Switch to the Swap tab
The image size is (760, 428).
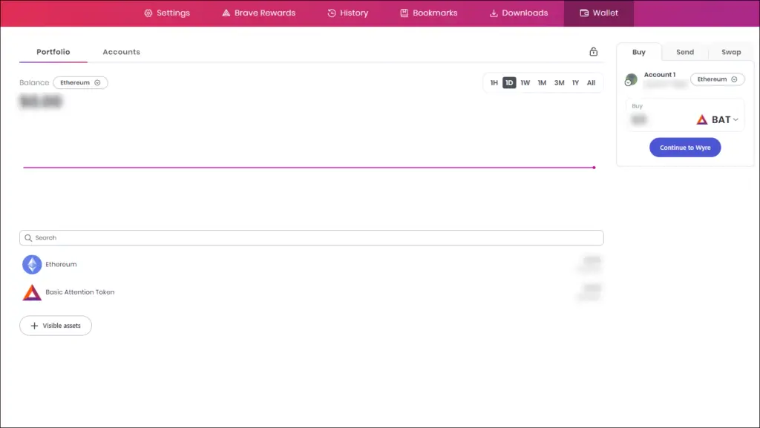tap(731, 52)
